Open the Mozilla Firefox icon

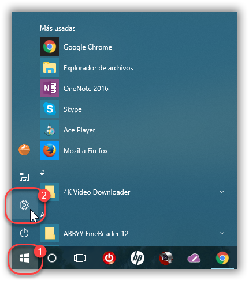(50, 150)
